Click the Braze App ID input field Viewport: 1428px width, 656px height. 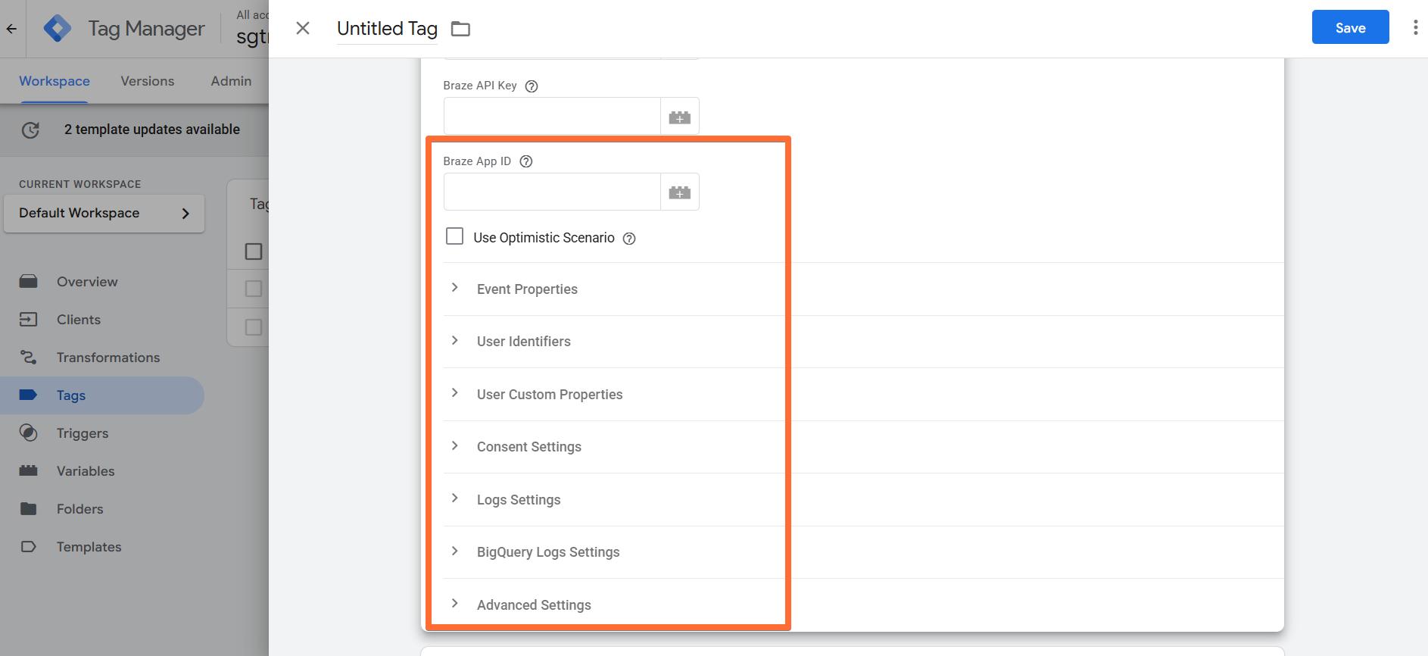point(552,192)
